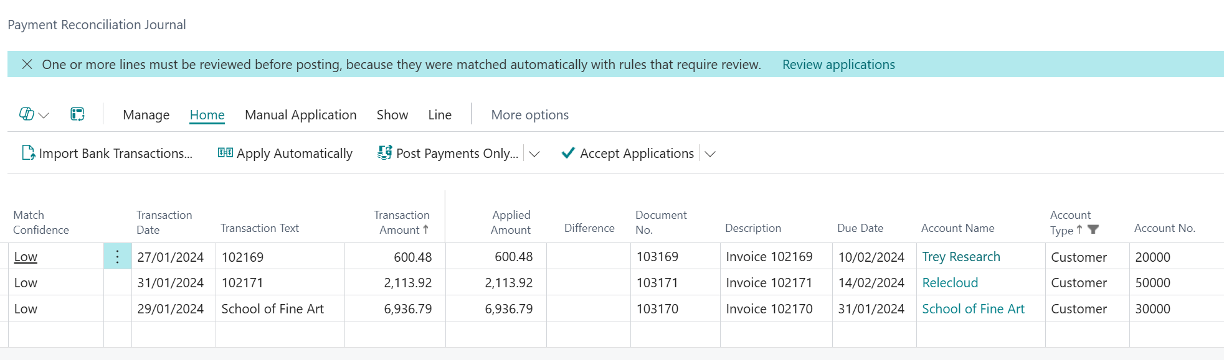Open the Line menu

tap(440, 115)
